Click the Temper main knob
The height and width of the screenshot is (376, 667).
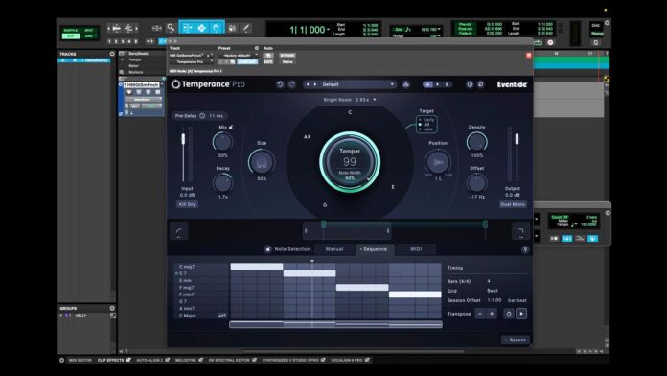pos(350,162)
